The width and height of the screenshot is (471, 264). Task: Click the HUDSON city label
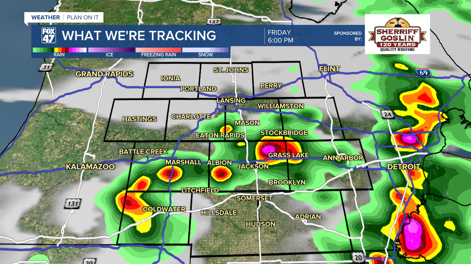click(x=261, y=224)
